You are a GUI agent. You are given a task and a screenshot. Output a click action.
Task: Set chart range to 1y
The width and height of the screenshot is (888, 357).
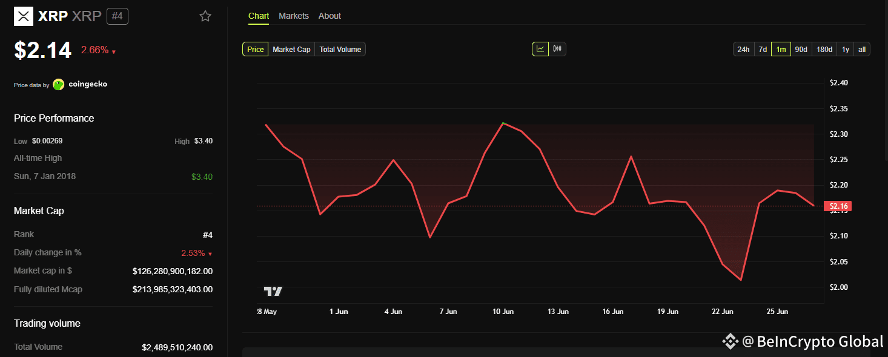click(846, 50)
